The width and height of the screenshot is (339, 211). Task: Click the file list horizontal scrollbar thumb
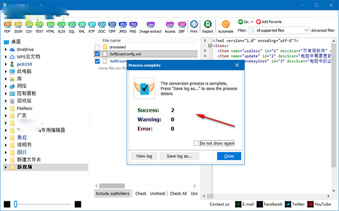(x=112, y=186)
